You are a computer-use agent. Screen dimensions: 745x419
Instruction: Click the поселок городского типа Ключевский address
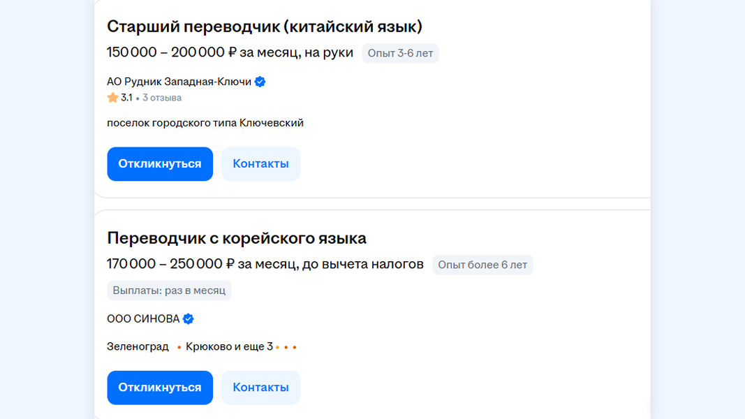pyautogui.click(x=205, y=123)
